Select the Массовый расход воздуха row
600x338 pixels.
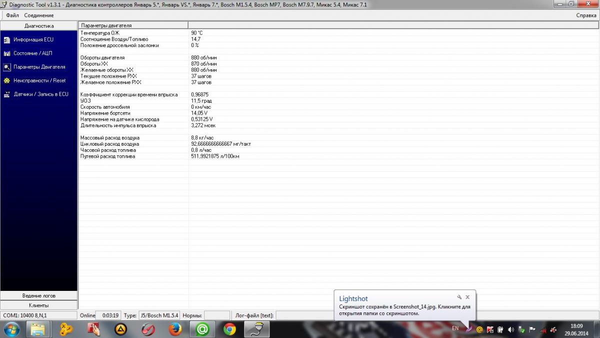(339, 138)
